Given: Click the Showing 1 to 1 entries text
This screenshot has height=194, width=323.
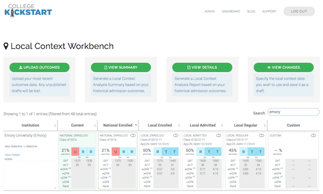Looking at the screenshot, I should (x=50, y=114).
